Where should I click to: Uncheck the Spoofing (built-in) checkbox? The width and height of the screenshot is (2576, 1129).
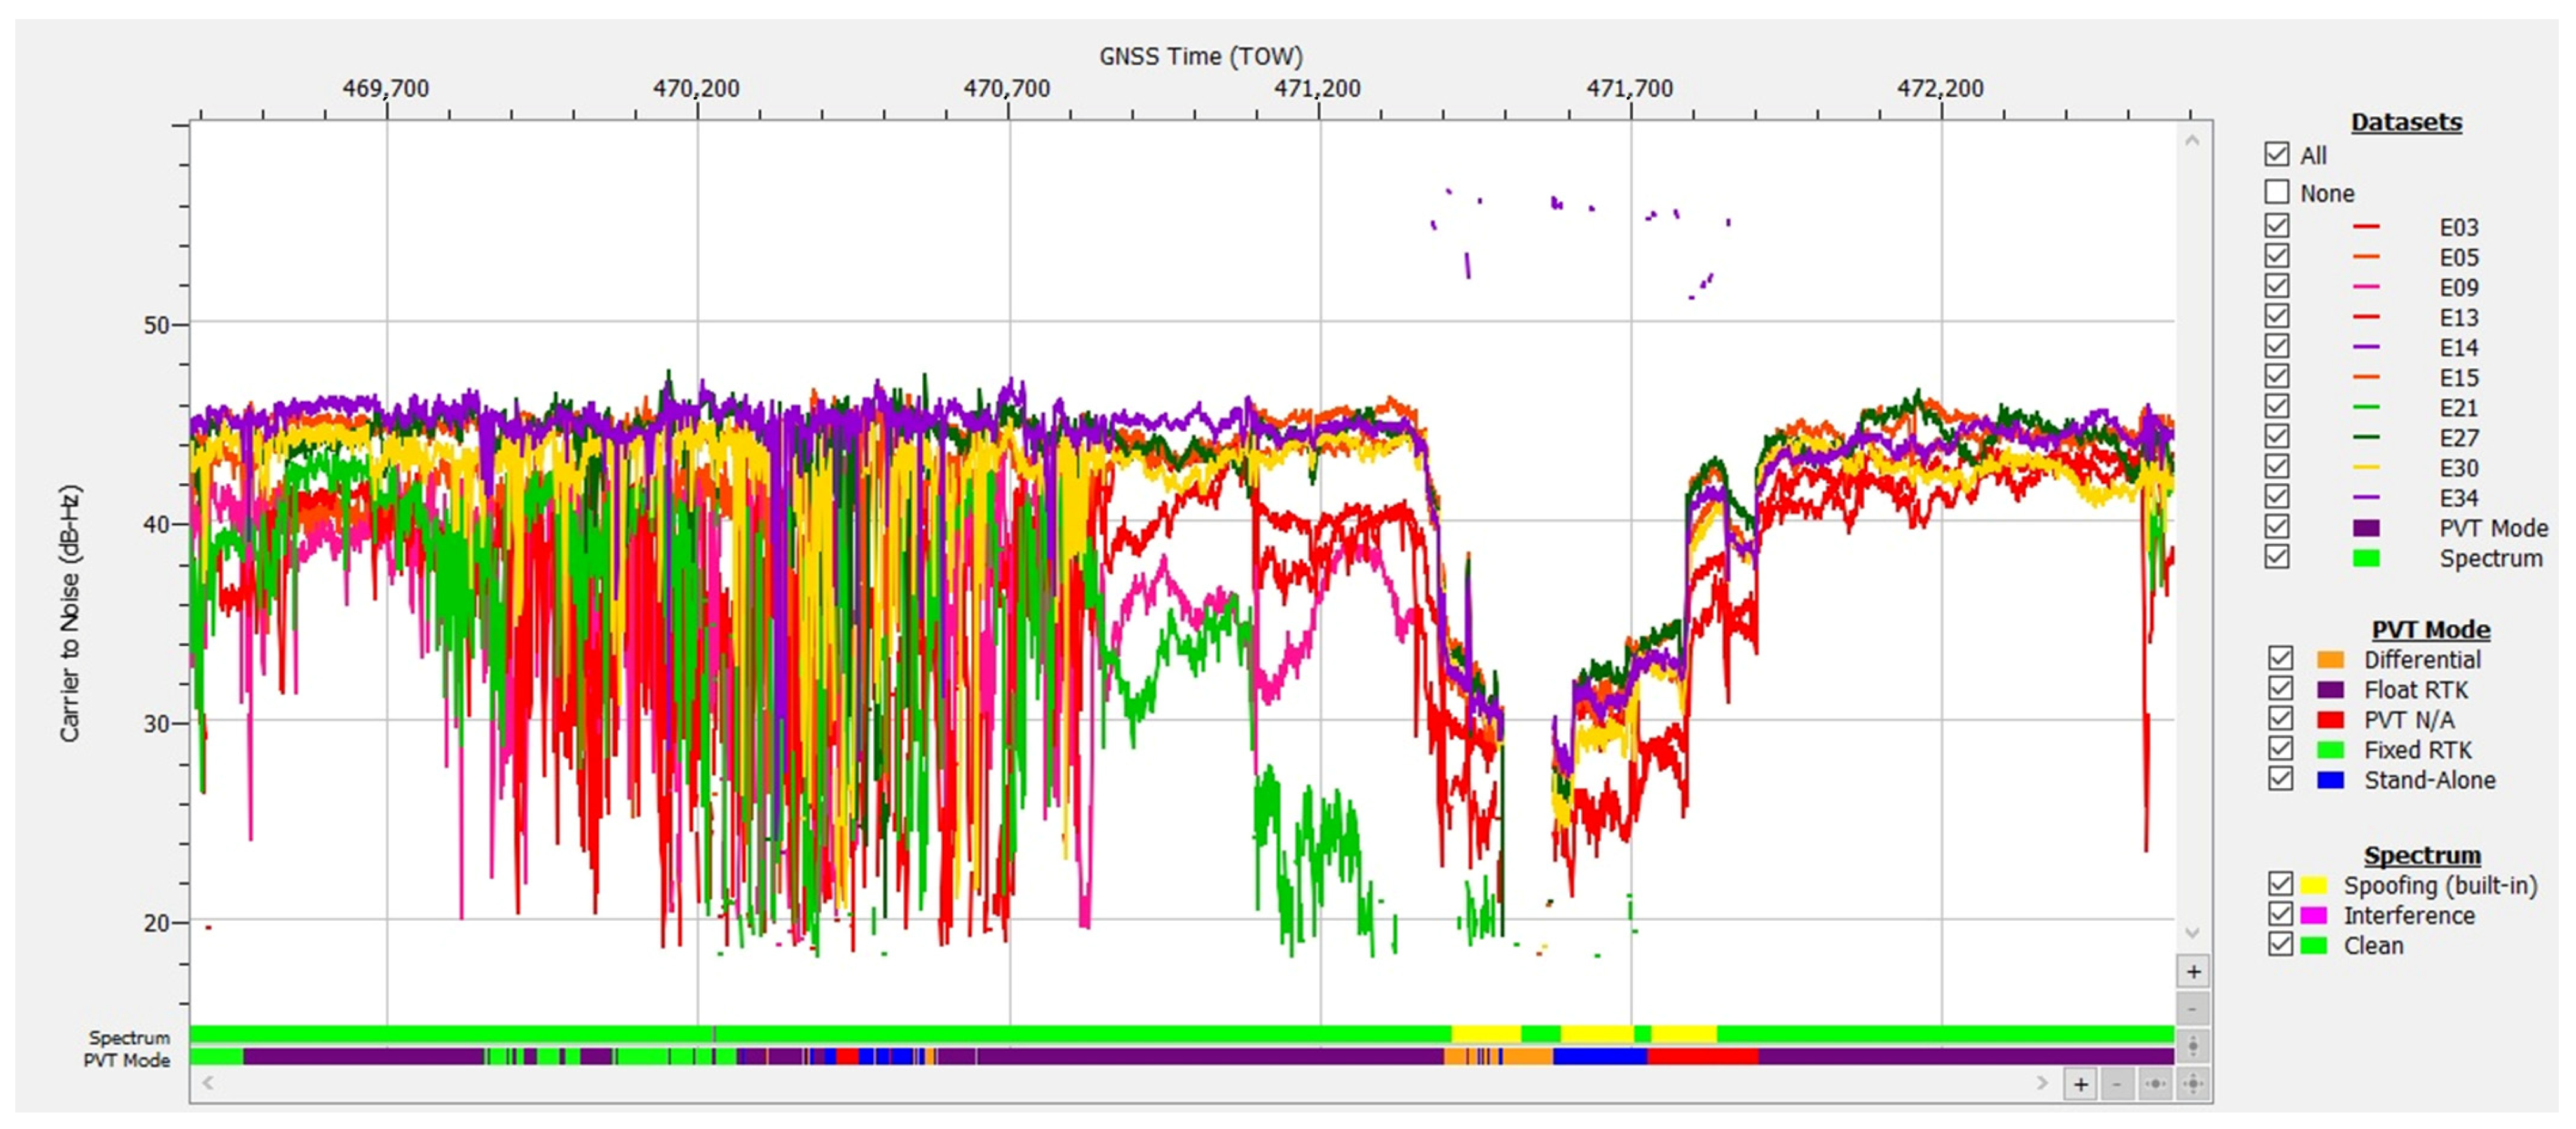(x=2280, y=885)
